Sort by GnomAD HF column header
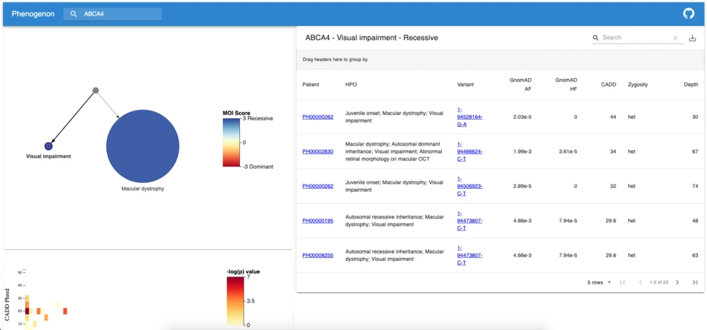 click(x=567, y=85)
